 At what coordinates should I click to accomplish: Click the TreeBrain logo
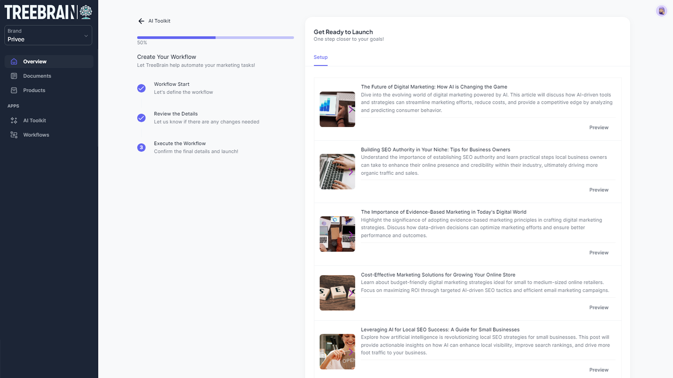coord(48,12)
